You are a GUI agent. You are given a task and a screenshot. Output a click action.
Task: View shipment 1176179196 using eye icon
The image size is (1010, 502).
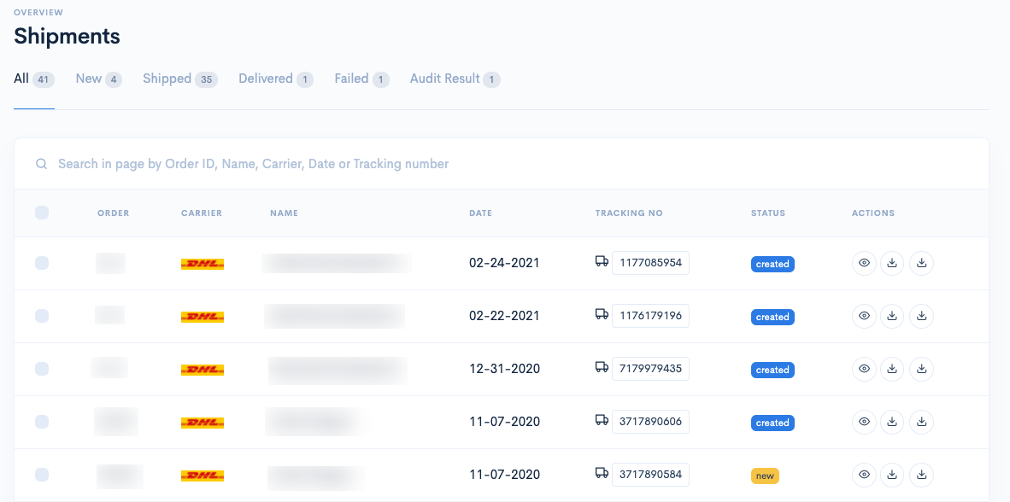coord(865,316)
